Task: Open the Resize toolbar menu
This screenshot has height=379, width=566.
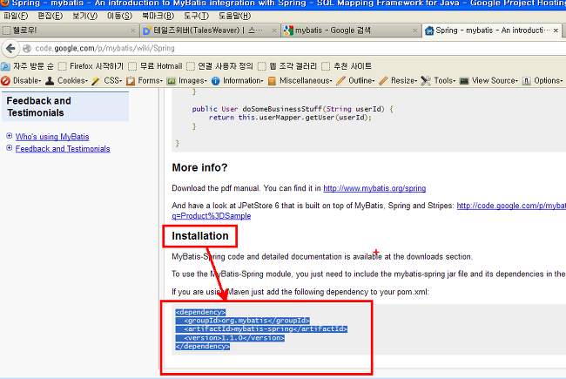Action: pyautogui.click(x=399, y=80)
